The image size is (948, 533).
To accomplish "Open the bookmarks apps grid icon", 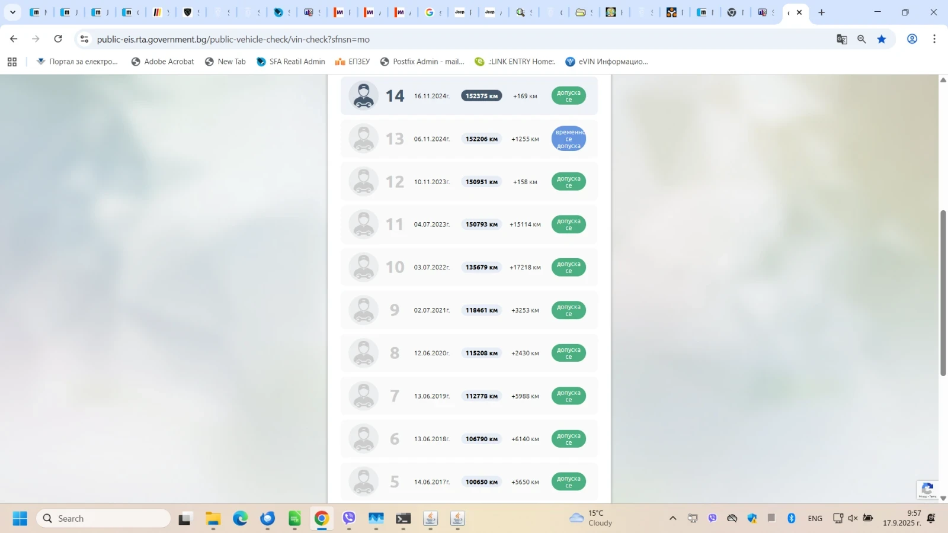I will (x=12, y=62).
